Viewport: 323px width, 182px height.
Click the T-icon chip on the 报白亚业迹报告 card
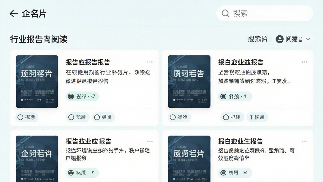(257, 118)
